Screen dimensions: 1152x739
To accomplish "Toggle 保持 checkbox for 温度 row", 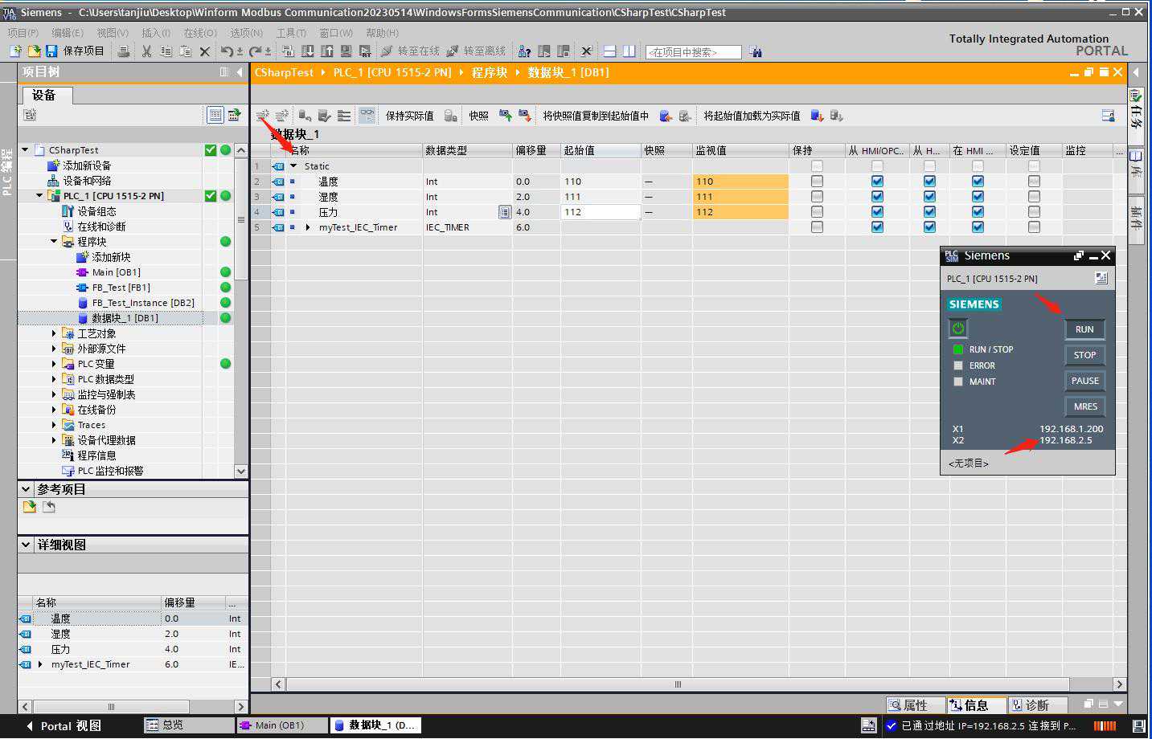I will [817, 182].
